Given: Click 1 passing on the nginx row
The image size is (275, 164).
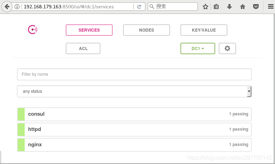Looking at the screenshot, I should pos(239,145).
